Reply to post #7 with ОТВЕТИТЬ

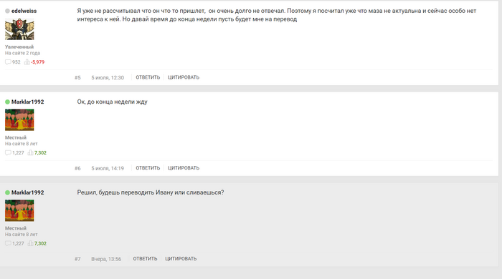coord(145,258)
